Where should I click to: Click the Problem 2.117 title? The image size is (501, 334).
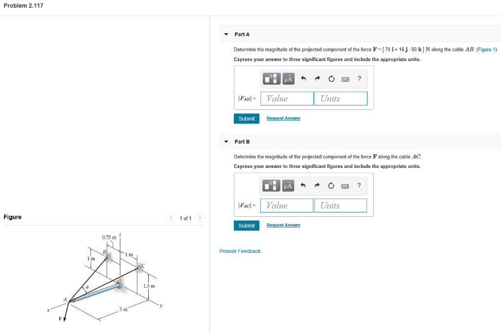[x=23, y=5]
